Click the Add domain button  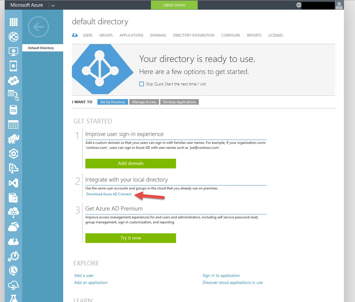point(131,163)
